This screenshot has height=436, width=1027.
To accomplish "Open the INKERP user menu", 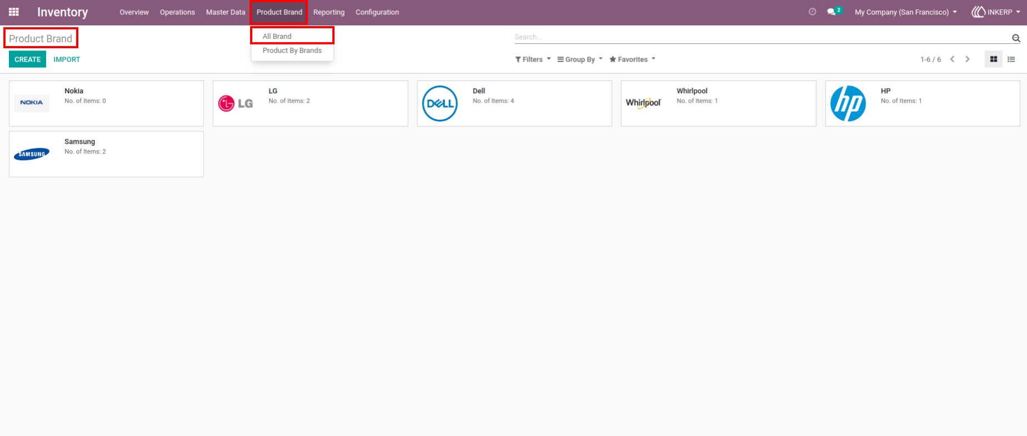I will pyautogui.click(x=996, y=12).
